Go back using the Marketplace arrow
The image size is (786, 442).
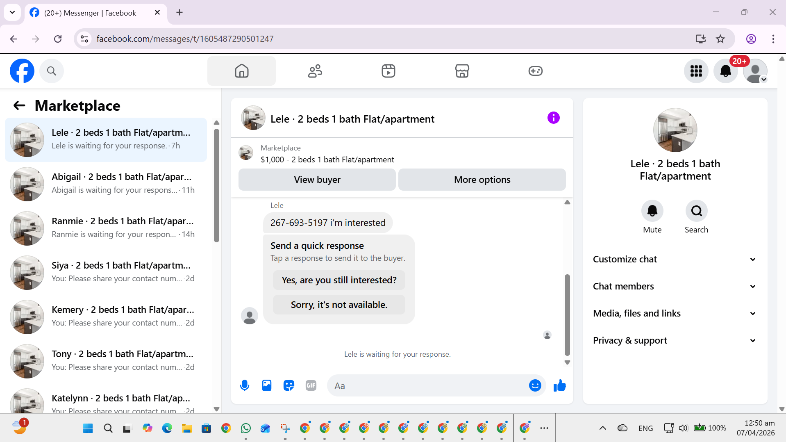[x=19, y=106]
